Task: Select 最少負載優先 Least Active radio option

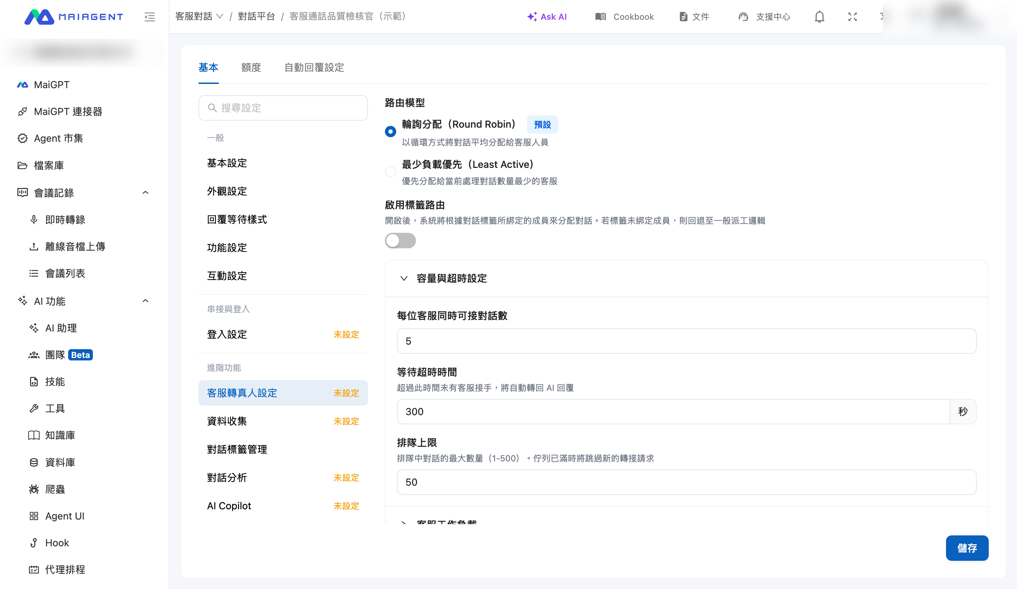Action: pos(390,171)
